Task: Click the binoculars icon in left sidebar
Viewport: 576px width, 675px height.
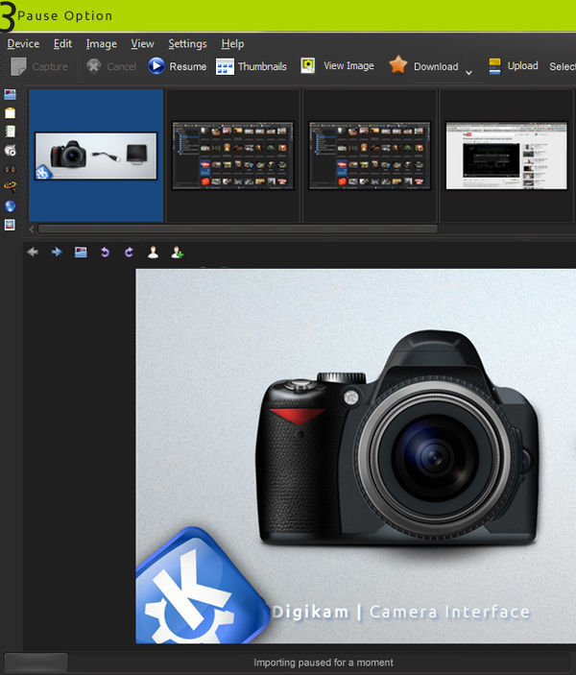Action: click(10, 169)
